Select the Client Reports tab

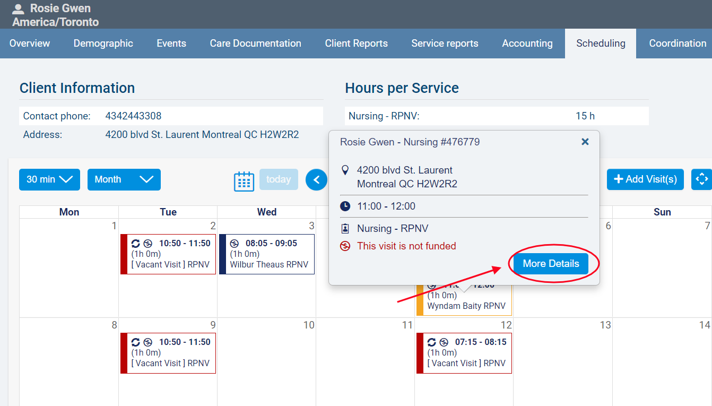[x=356, y=44]
